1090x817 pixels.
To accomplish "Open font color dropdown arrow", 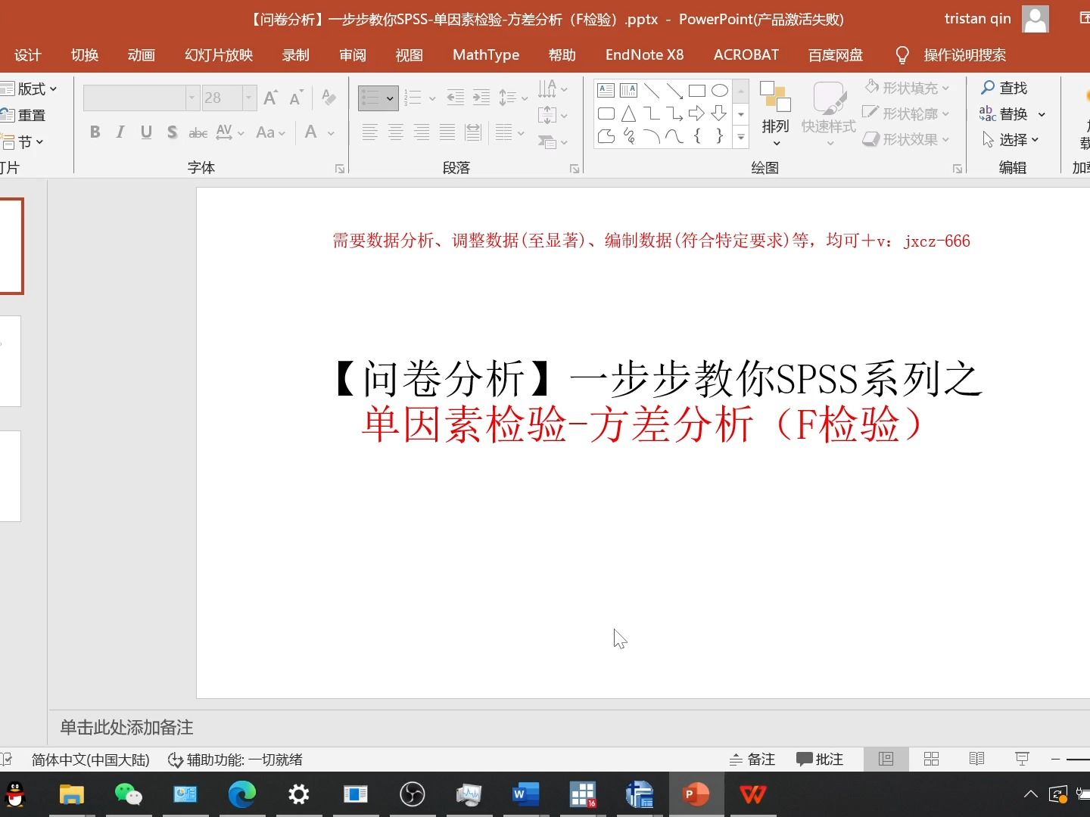I will 331,133.
